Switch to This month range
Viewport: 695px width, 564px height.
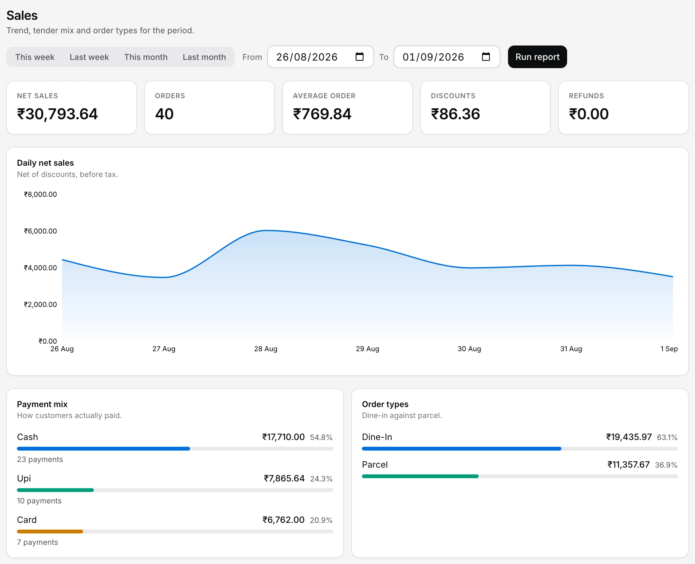(146, 57)
